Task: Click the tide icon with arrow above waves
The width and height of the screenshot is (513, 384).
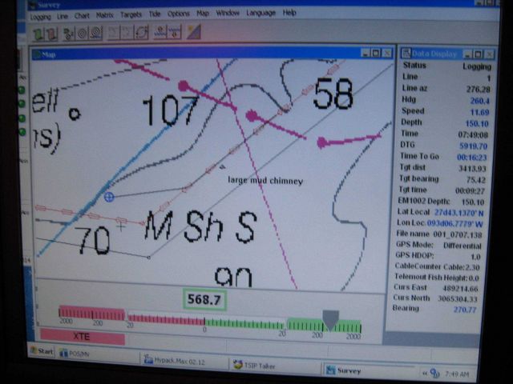Action: (x=160, y=33)
